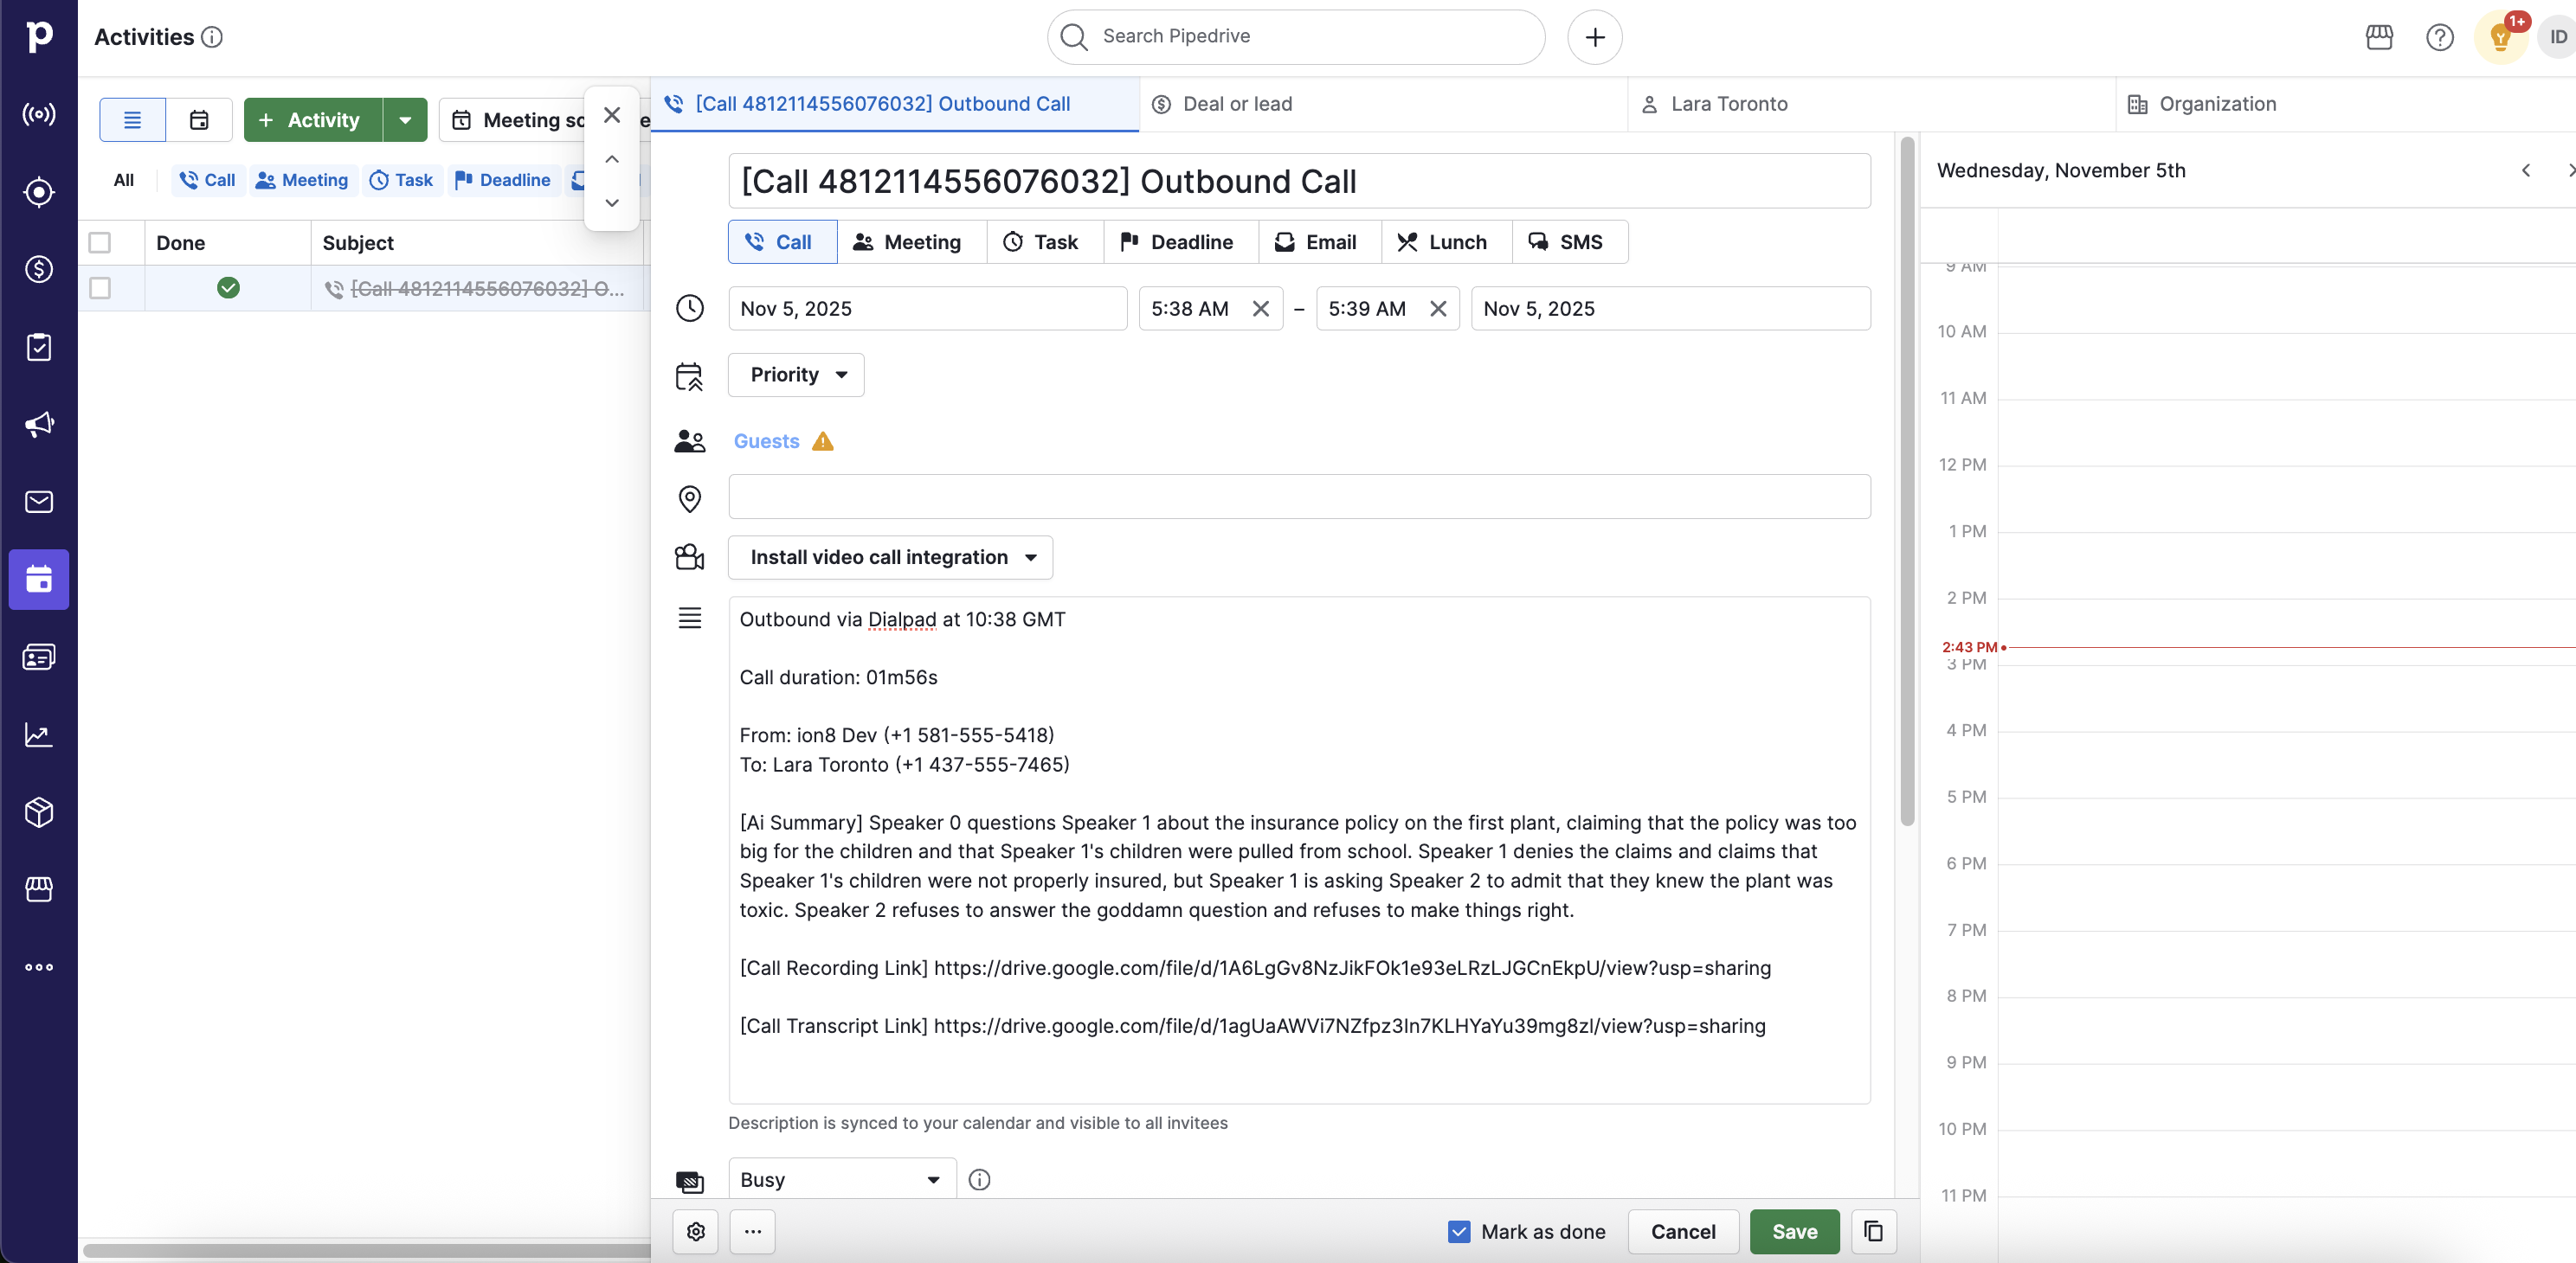Switch to the Deadline activity type
The image size is (2576, 1263).
1179,242
